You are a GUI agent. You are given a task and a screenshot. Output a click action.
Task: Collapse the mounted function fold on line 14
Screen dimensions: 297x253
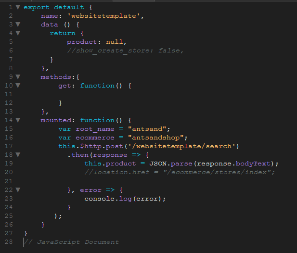[18, 120]
